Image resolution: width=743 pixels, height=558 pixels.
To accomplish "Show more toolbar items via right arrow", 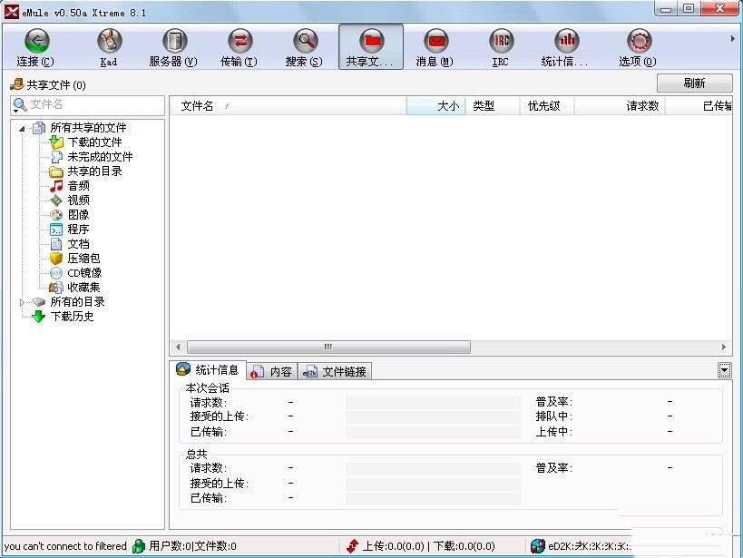I will click(x=732, y=39).
